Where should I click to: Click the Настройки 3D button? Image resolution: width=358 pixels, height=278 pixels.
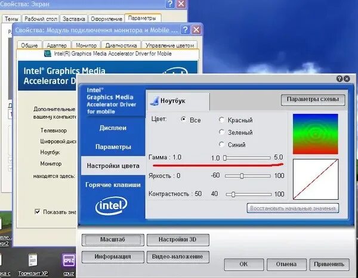(x=178, y=240)
